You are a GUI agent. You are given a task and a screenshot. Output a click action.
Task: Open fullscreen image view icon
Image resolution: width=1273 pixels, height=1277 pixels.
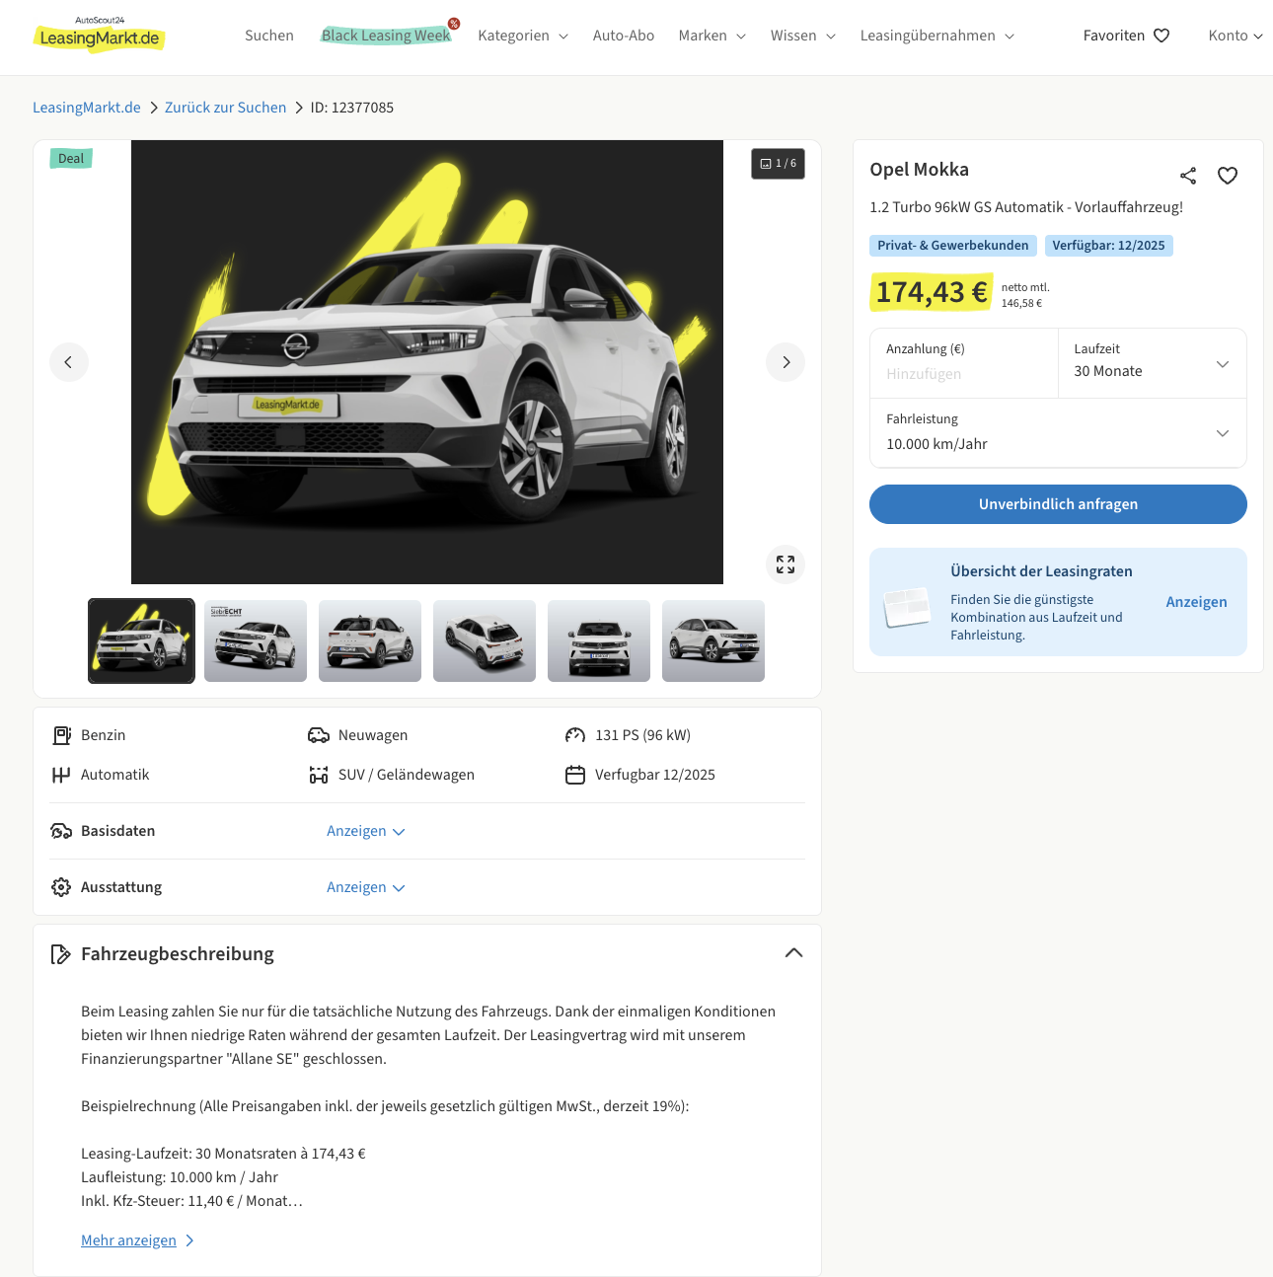786,564
